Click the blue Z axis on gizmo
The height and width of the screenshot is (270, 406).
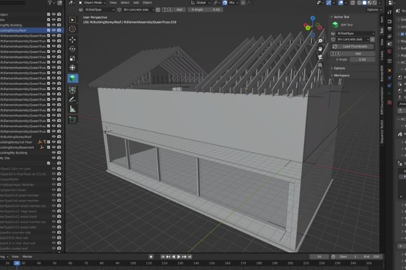coord(313,18)
